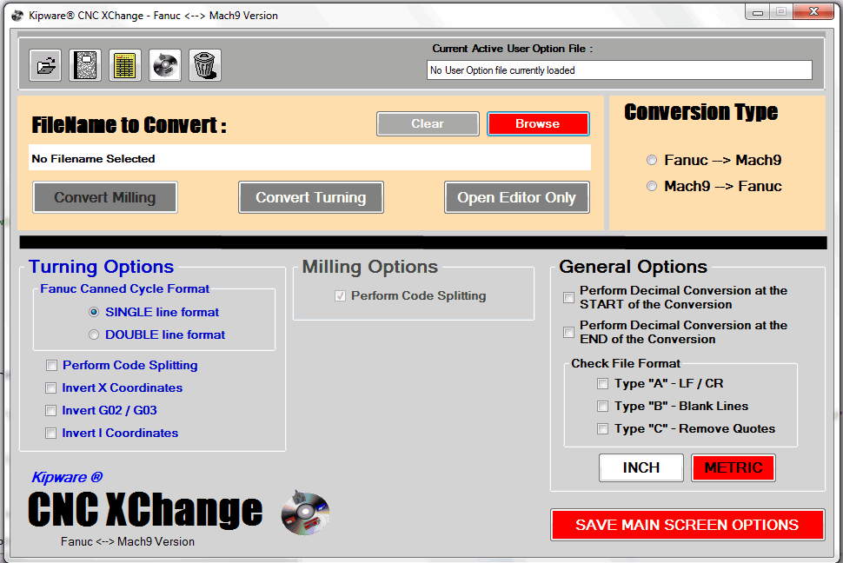Click the Current Active User Option File field

pyautogui.click(x=620, y=70)
